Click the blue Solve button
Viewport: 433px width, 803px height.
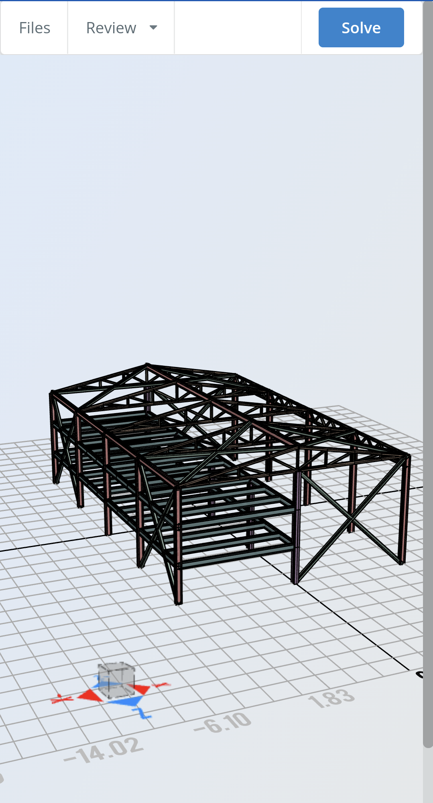click(x=361, y=28)
